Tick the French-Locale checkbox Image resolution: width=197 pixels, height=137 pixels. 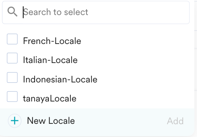tap(12, 39)
